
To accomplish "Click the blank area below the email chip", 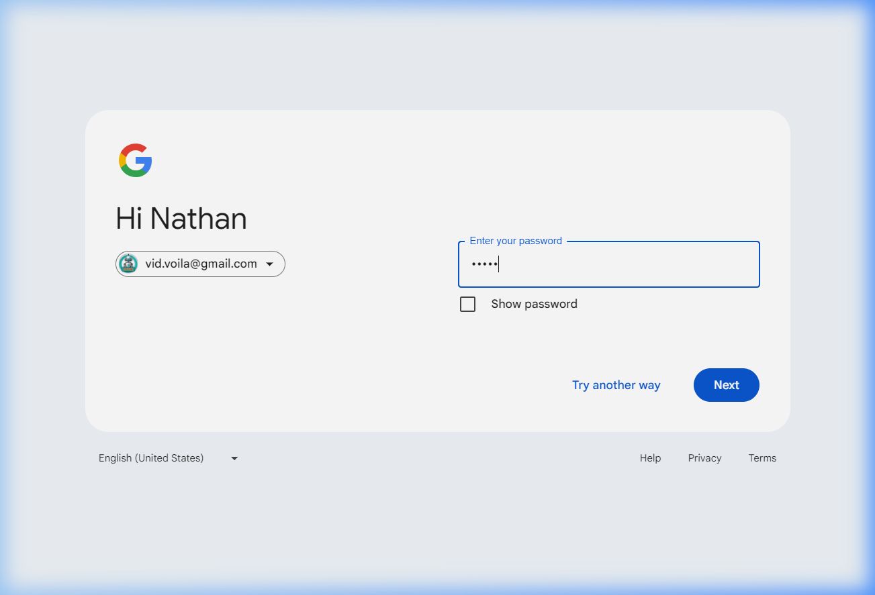I will (201, 335).
